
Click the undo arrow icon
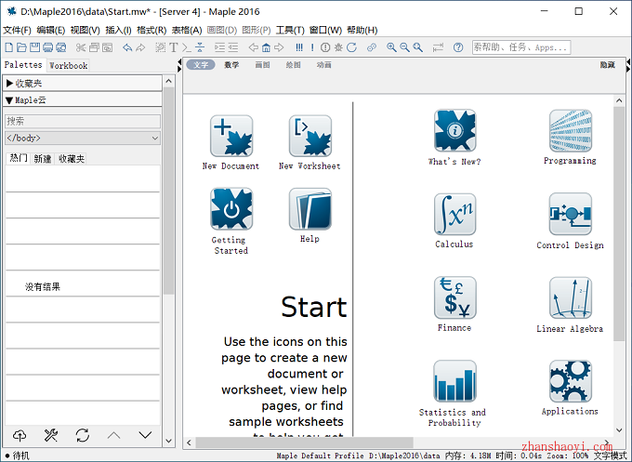coord(127,47)
